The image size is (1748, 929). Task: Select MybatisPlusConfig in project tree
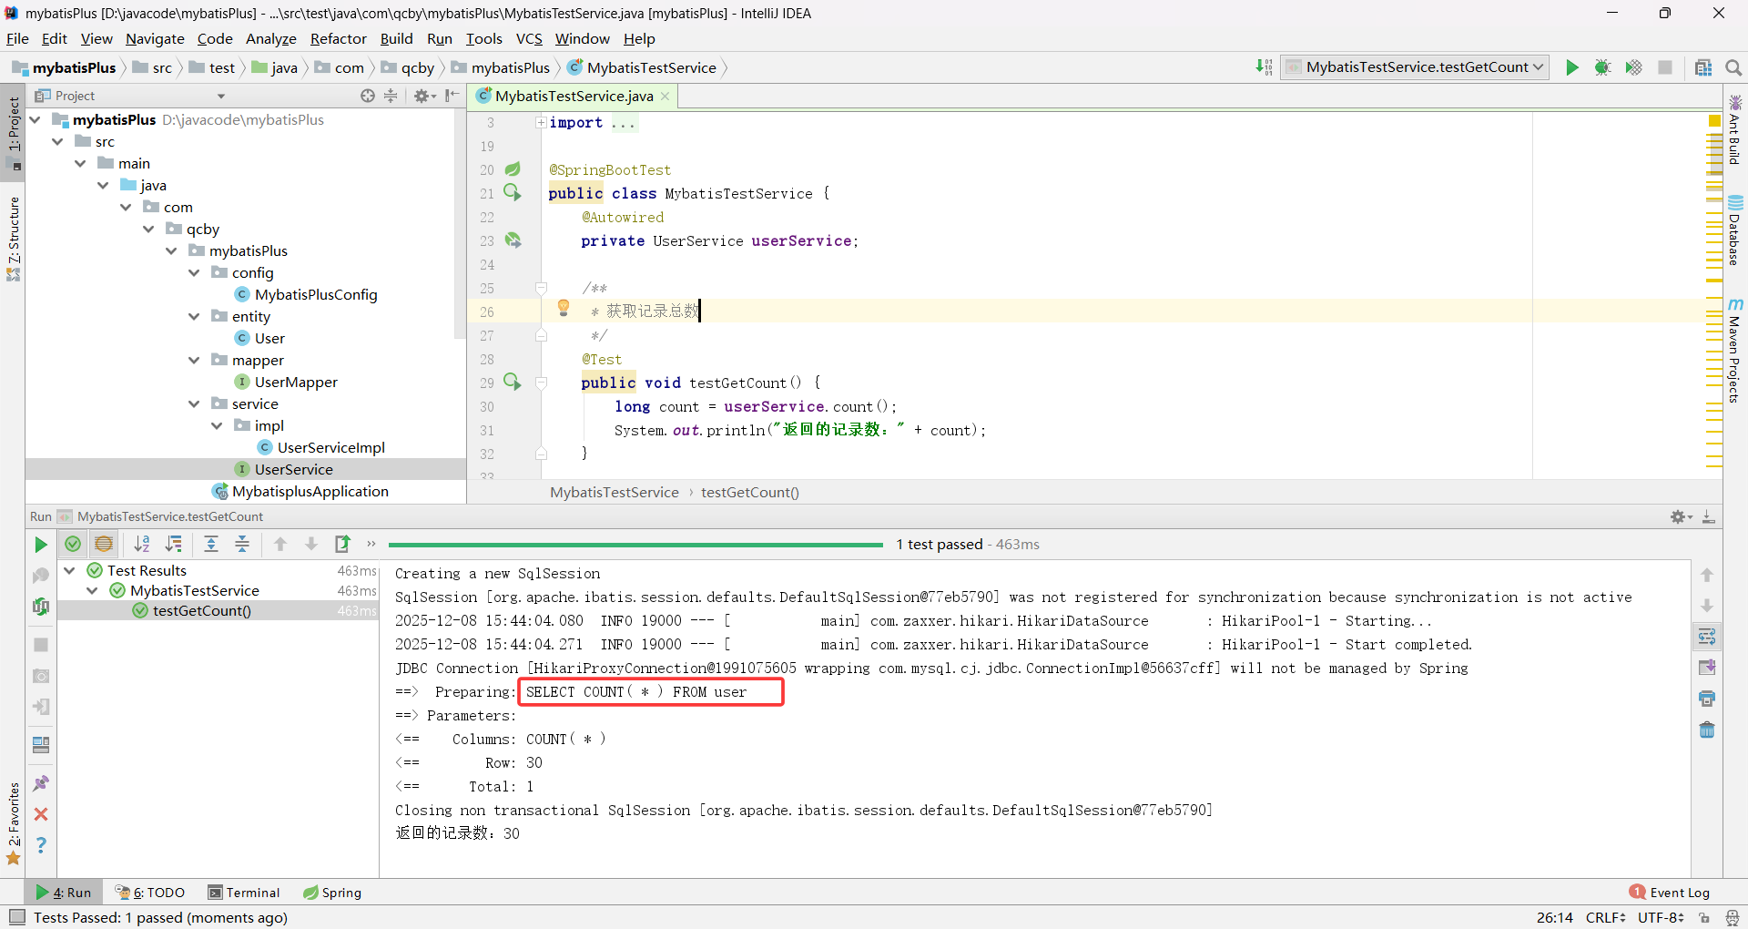pos(316,294)
